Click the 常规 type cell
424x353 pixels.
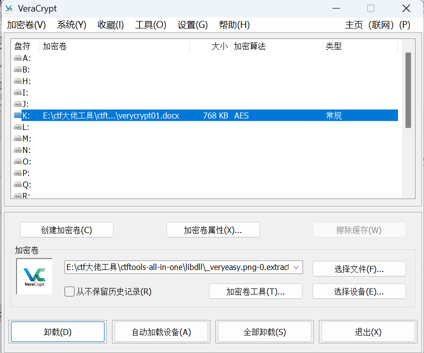pyautogui.click(x=333, y=115)
